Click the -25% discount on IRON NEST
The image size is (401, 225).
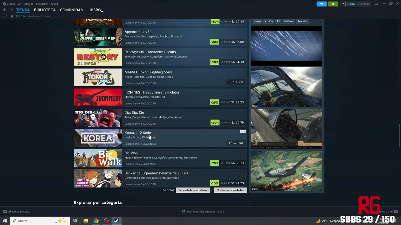pos(215,102)
